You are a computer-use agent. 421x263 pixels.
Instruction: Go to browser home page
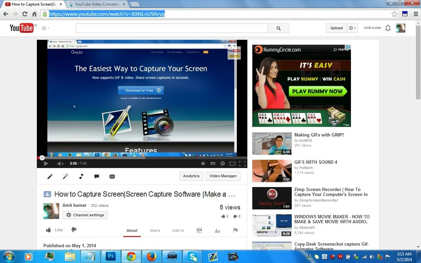34,14
